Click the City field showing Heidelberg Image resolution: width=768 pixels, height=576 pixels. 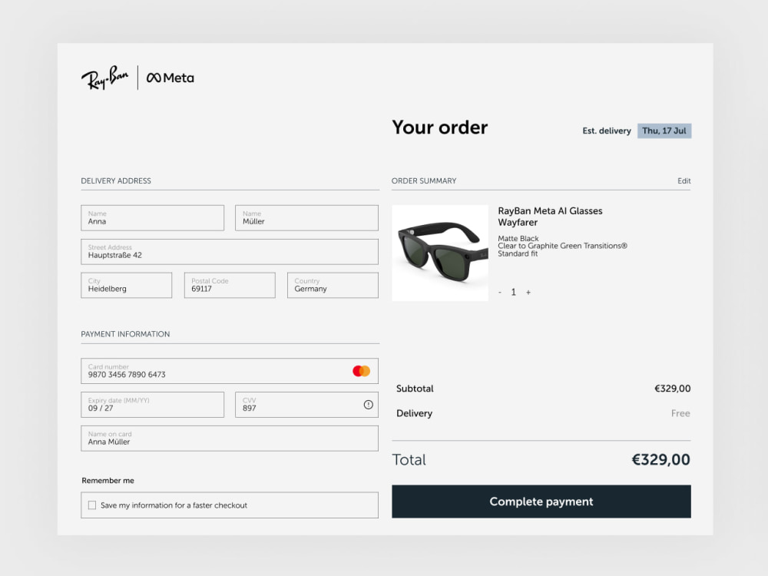pos(127,285)
